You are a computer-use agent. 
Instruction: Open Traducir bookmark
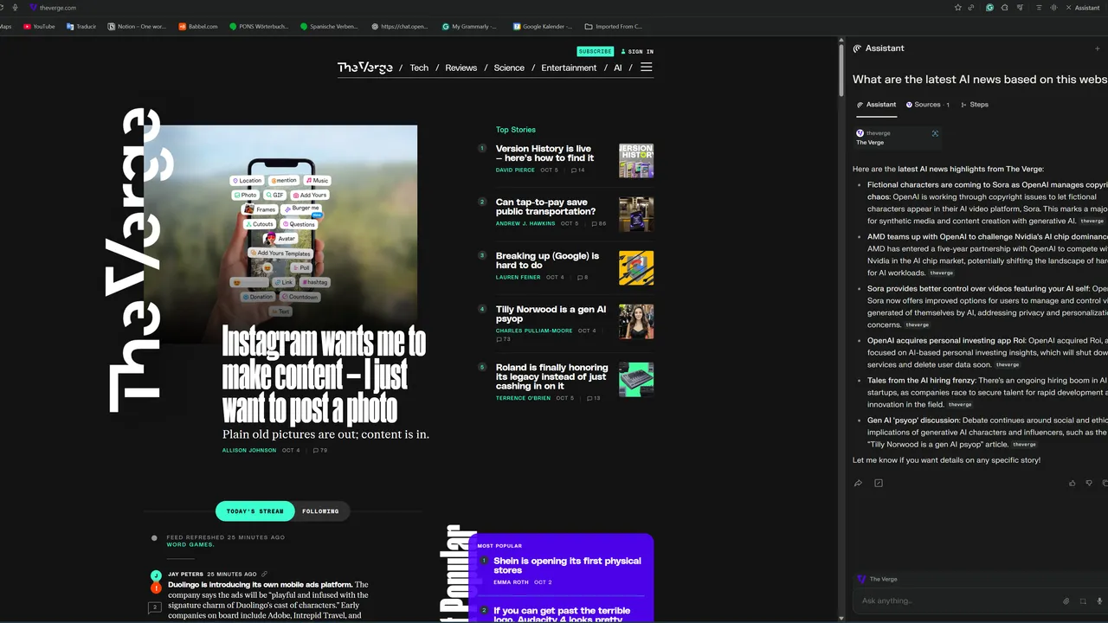point(81,26)
